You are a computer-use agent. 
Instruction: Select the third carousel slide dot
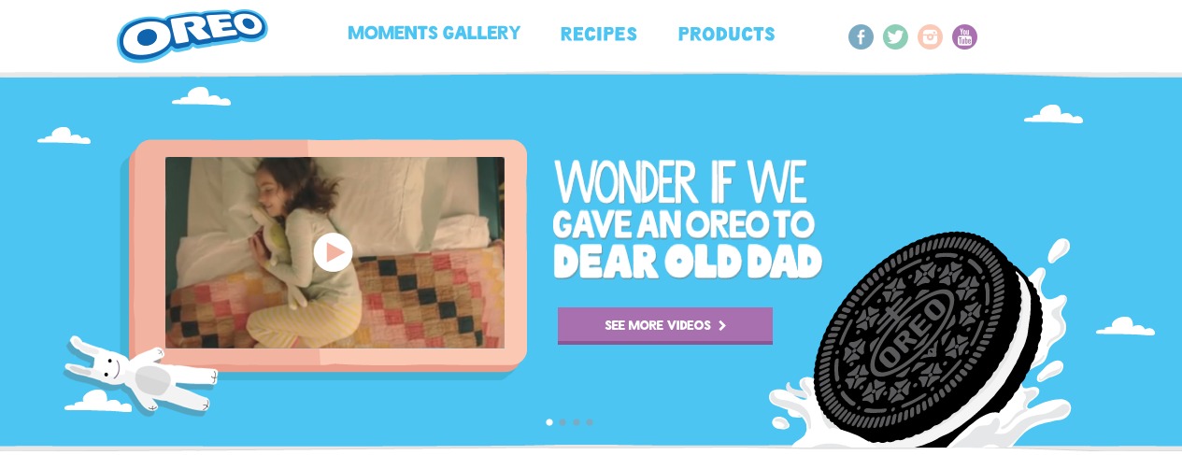577,422
